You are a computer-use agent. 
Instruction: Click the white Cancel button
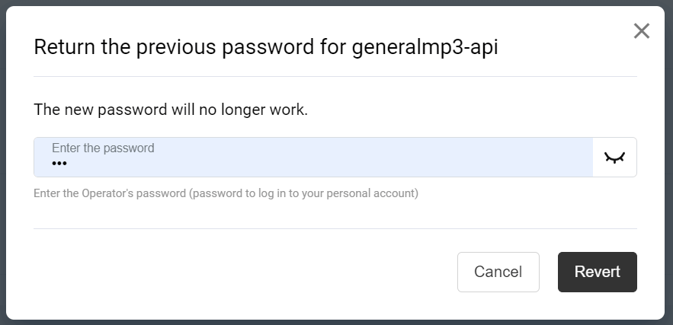(498, 272)
